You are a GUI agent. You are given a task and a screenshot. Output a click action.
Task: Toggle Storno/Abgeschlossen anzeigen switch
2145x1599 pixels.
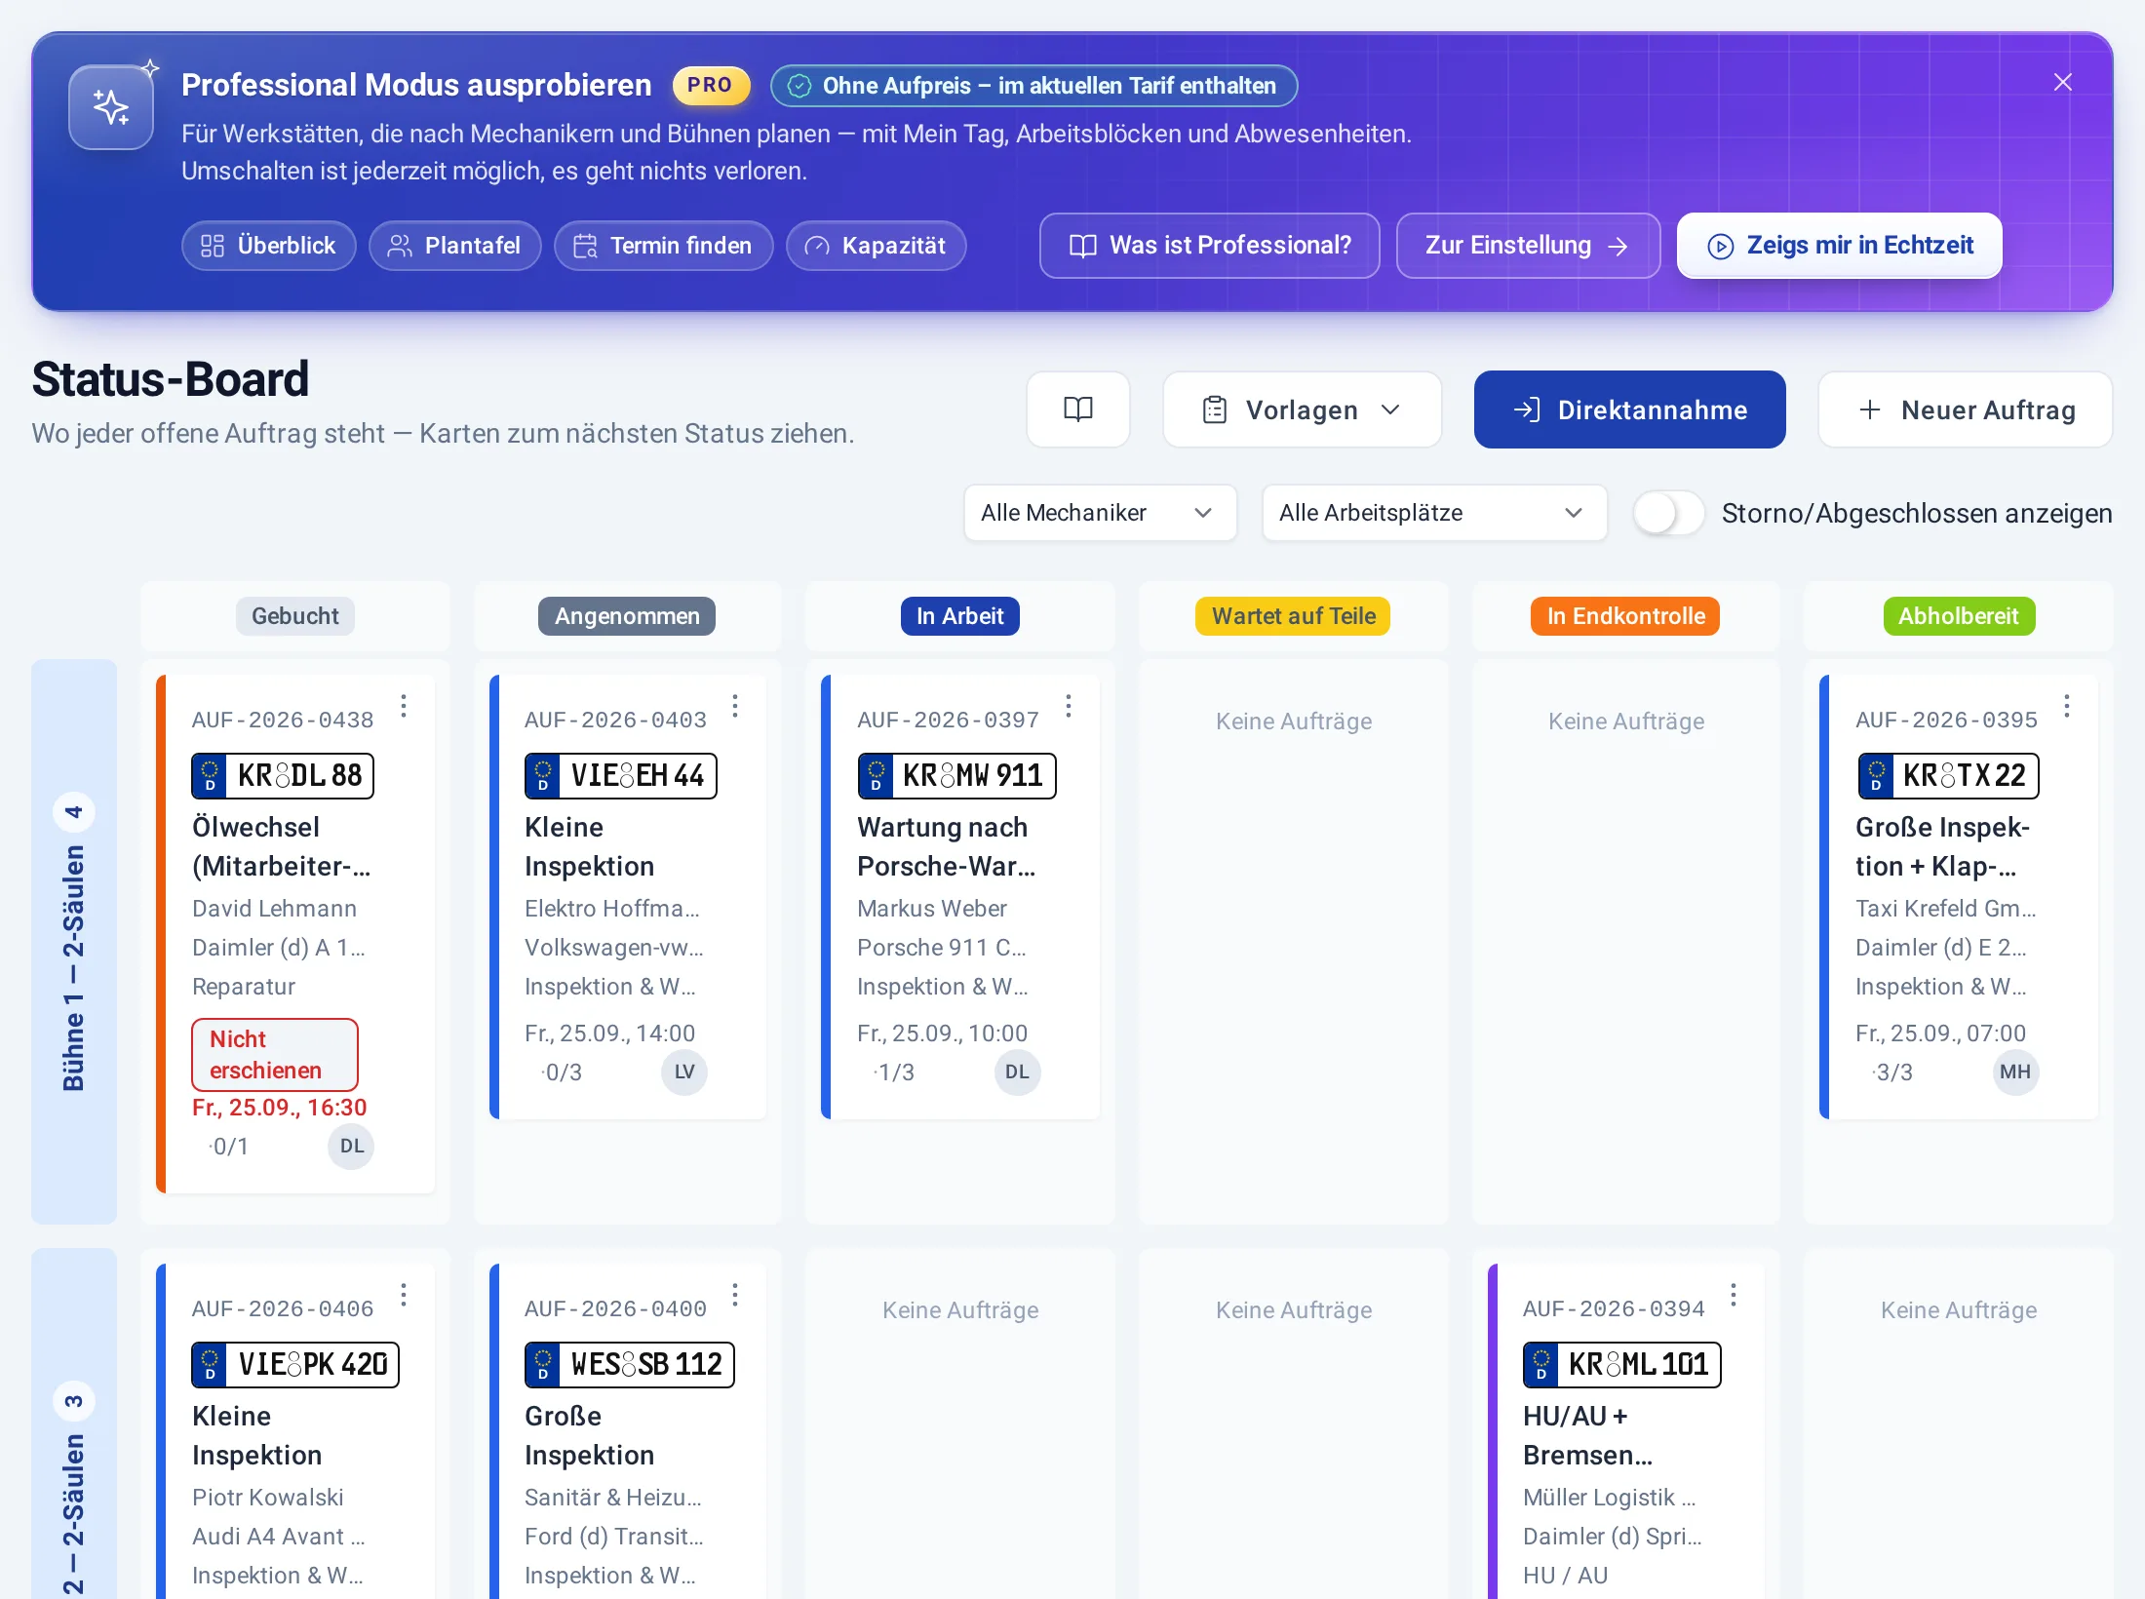pos(1668,513)
